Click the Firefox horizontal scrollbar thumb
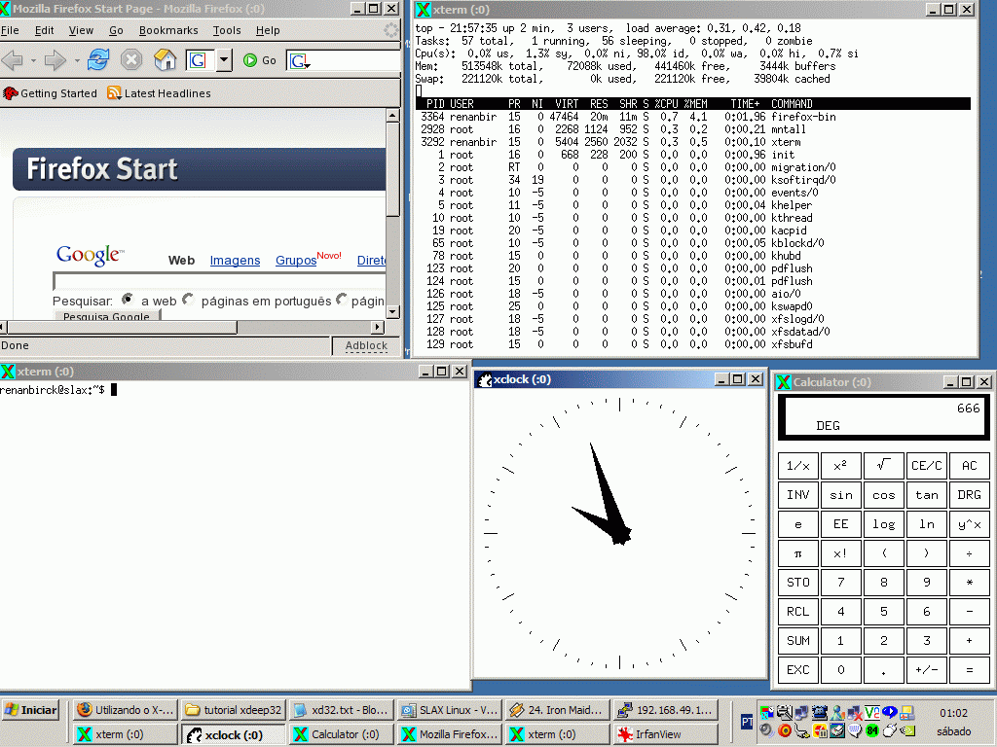Screen dimensions: 997x747 point(122,327)
